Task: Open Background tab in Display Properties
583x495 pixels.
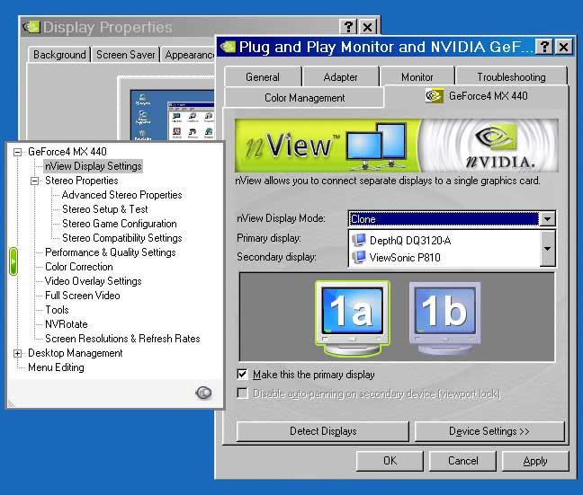Action: click(60, 55)
